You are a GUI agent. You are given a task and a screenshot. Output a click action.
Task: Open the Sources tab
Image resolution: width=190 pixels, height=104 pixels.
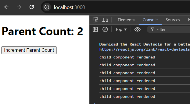point(173,20)
